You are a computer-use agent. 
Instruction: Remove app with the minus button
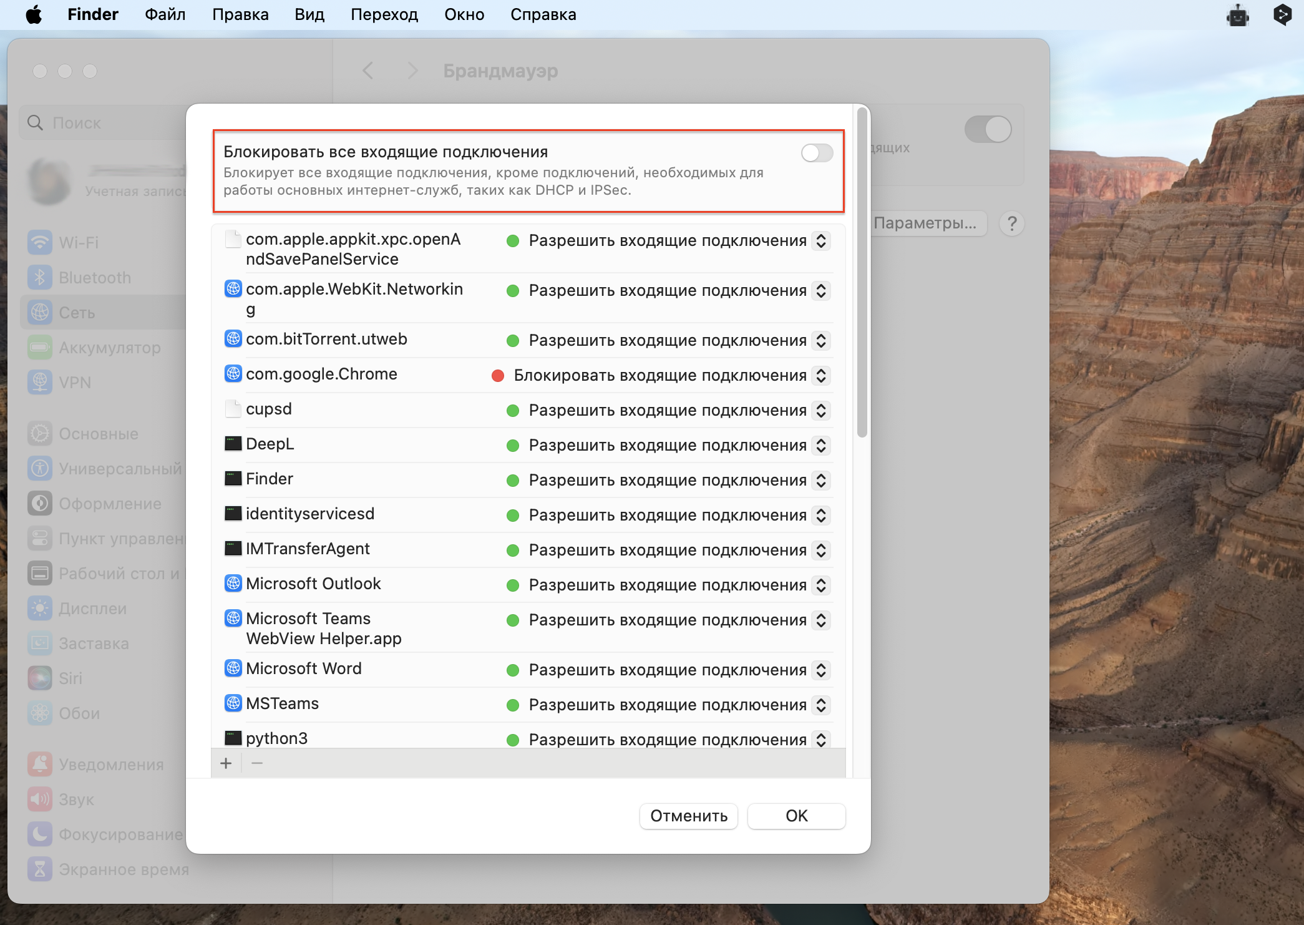click(257, 763)
